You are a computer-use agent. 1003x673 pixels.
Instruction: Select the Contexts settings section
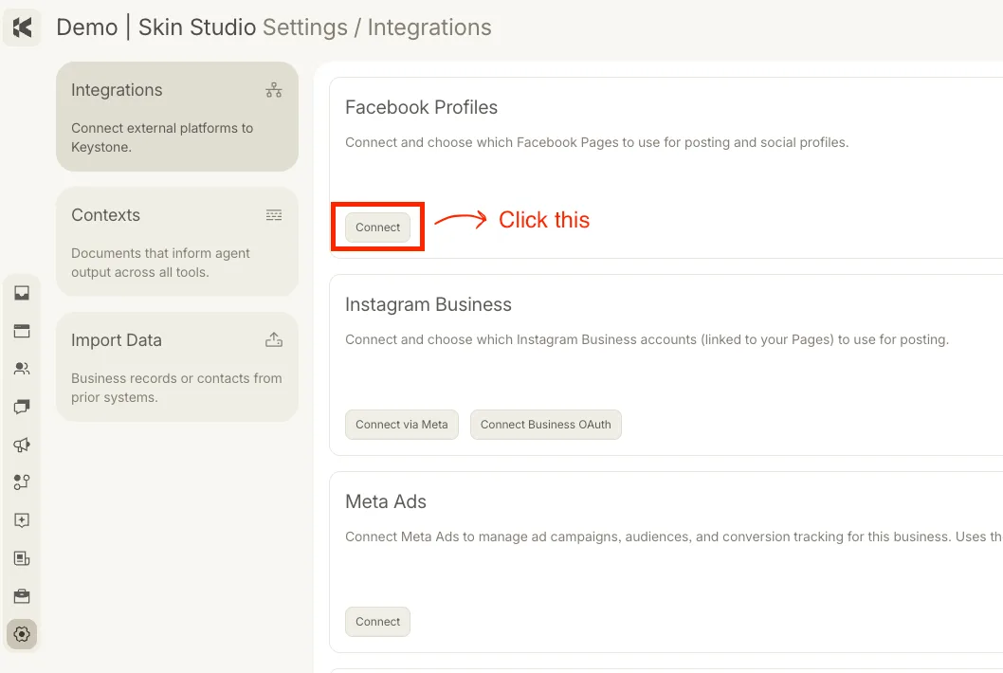tap(177, 242)
